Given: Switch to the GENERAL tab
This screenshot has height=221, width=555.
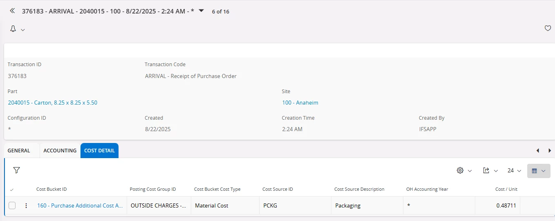Looking at the screenshot, I should pos(19,150).
